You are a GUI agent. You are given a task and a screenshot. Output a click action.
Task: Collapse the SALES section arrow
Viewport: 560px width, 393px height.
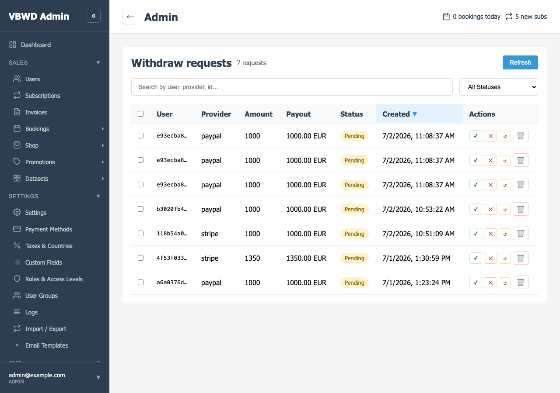98,62
